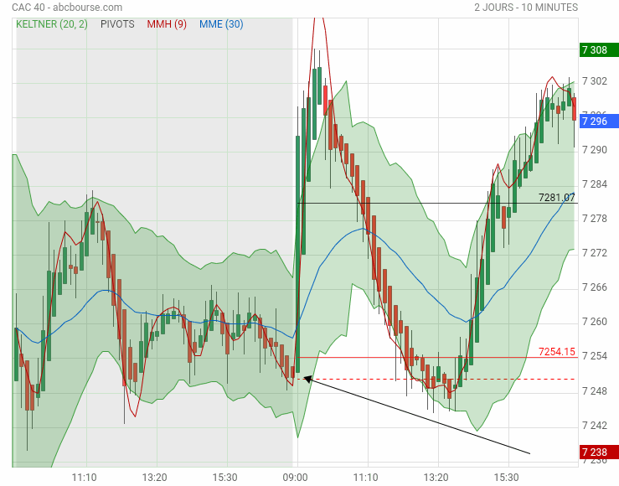Click the 7 260 price axis label
The height and width of the screenshot is (486, 619).
595,322
